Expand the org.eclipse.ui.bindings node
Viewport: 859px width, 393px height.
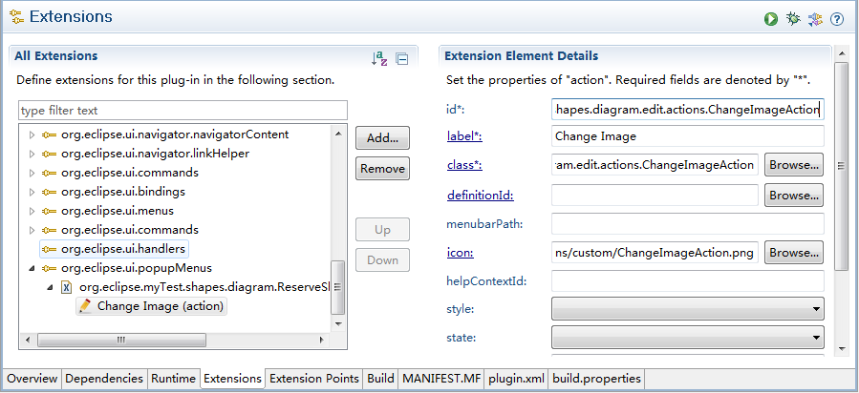coord(32,192)
